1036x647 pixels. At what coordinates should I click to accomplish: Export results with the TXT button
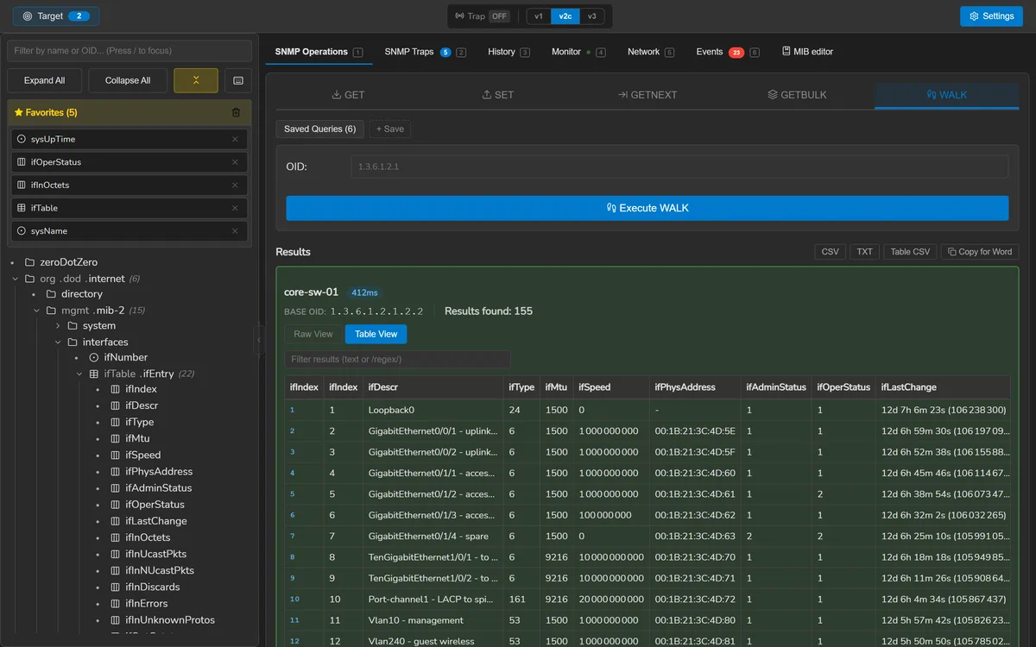tap(864, 252)
